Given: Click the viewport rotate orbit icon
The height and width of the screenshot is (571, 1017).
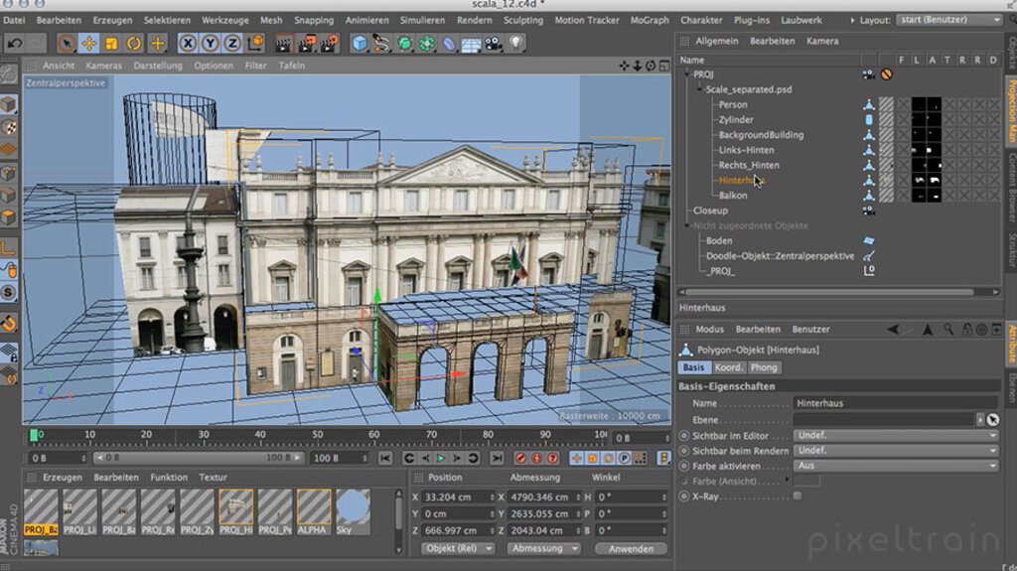Looking at the screenshot, I should click(x=651, y=66).
